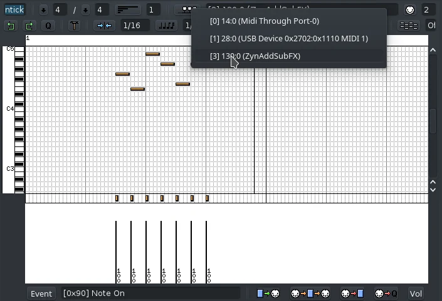Select USB Device MIDI 1 bus entry
This screenshot has height=301, width=442.
coord(288,38)
